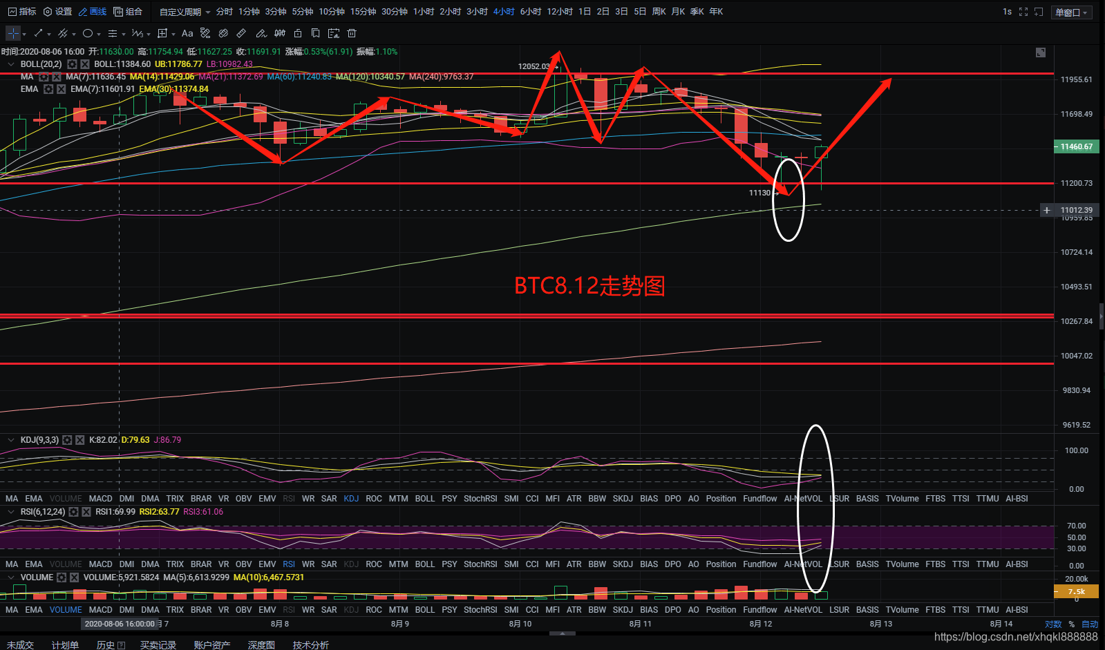Select the freehand brush tool
The height and width of the screenshot is (650, 1105).
[261, 33]
